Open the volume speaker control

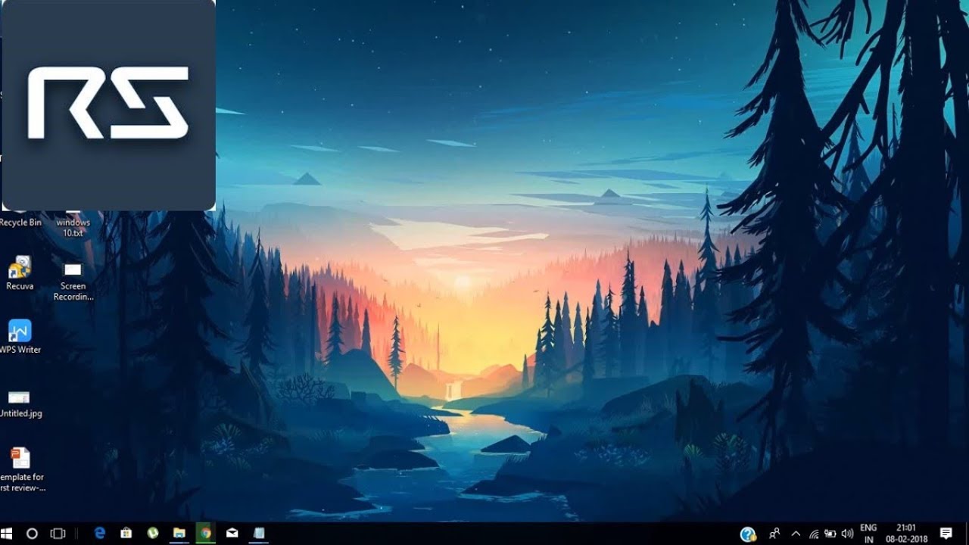(847, 533)
